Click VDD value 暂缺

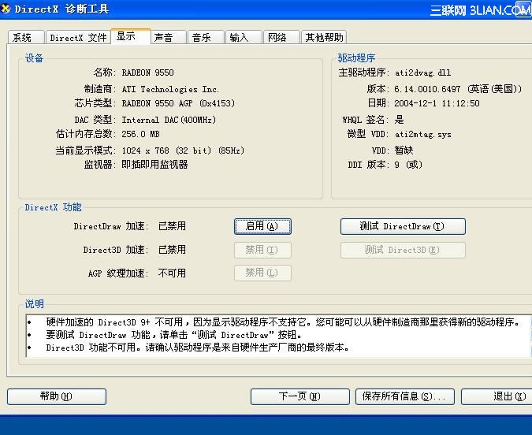404,151
